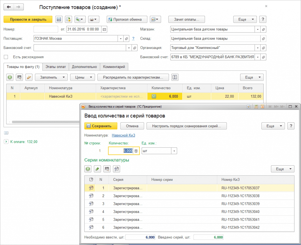Viewport: 301px width, 245px height.
Task: Click the Номер input field
Action: point(46,29)
